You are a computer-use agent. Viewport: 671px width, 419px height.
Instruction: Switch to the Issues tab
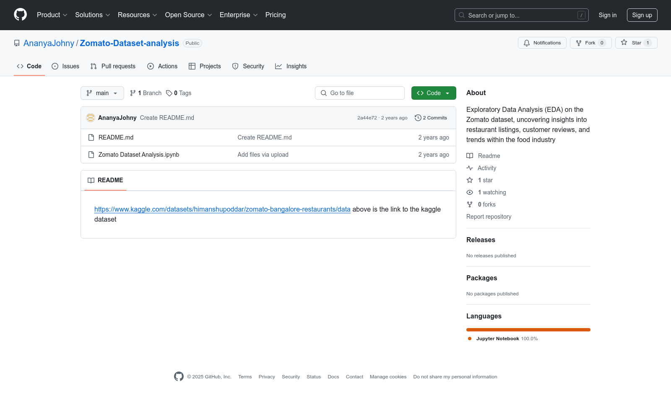(65, 66)
